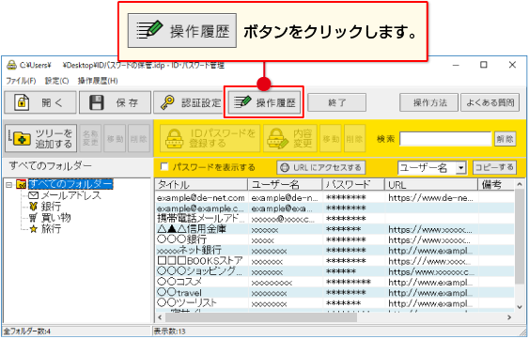Image resolution: width=529 pixels, height=339 pixels.
Task: Open 認証設定 key button
Action: pyautogui.click(x=188, y=102)
